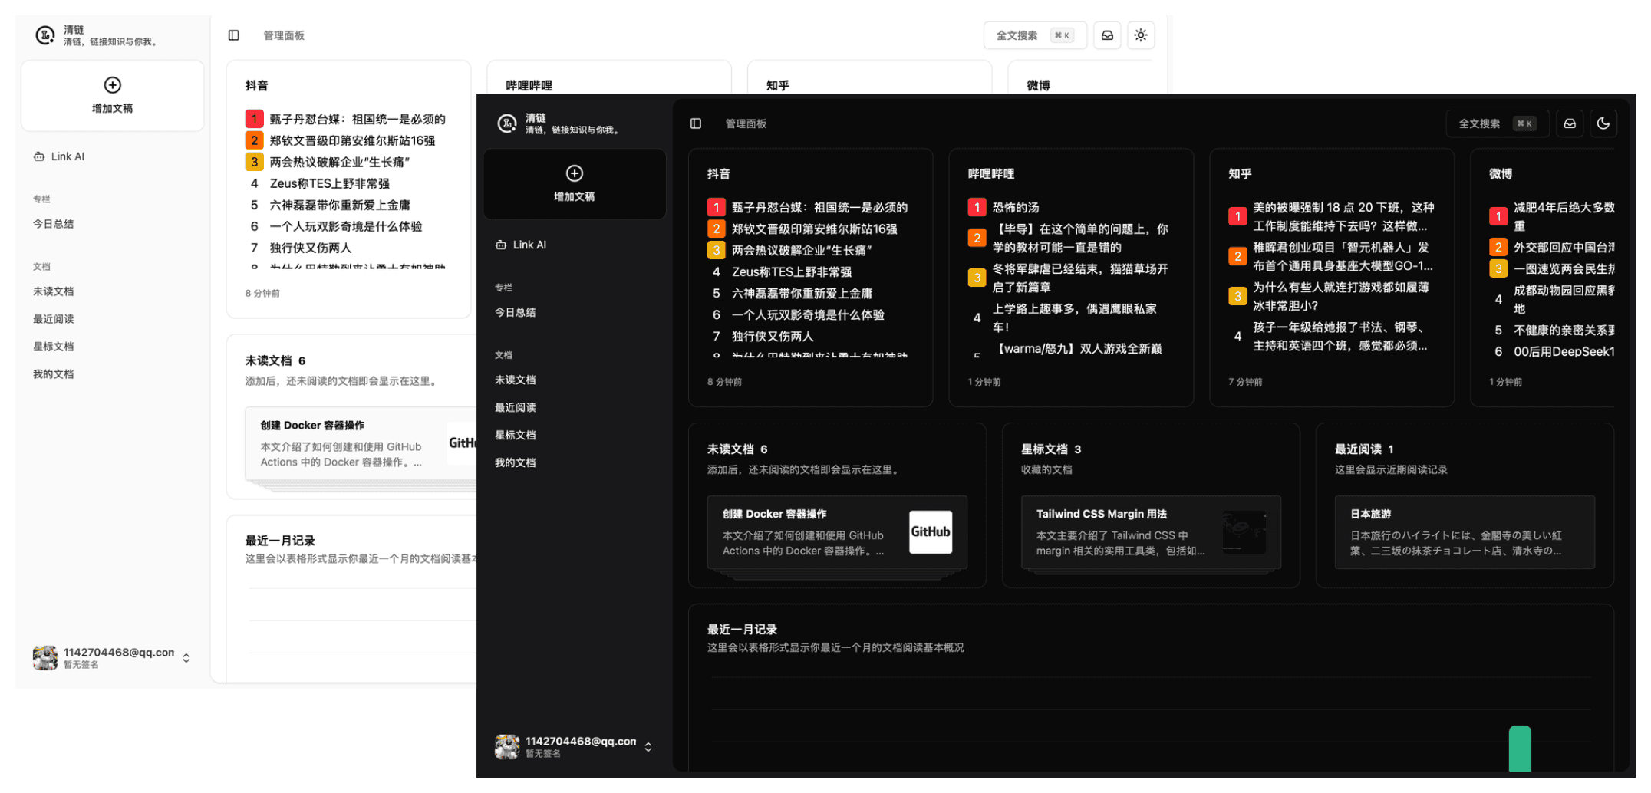Screen dimensions: 1651x793
Task: Open 全文搜索 search box in dark window
Action: tap(1497, 123)
